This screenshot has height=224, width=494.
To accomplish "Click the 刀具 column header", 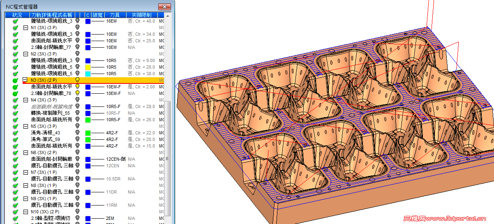I will tap(115, 15).
